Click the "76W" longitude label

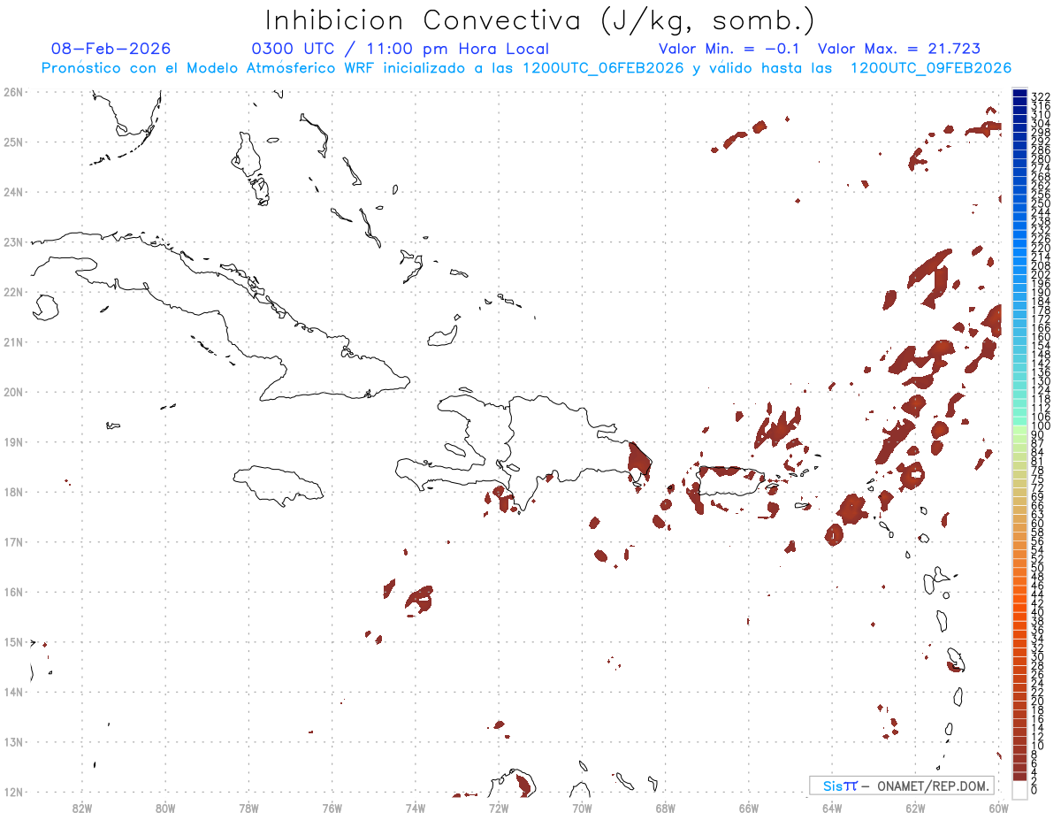(332, 807)
